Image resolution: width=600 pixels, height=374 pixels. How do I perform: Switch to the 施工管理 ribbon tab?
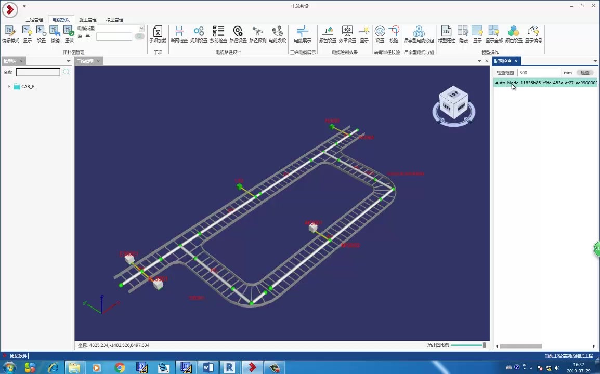(88, 20)
